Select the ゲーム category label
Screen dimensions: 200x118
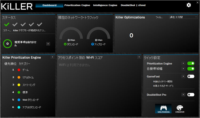26,70
